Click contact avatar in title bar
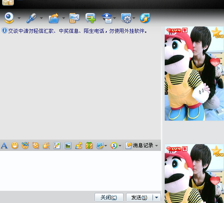Viewport: 224px width, 203px height. click(x=8, y=3)
